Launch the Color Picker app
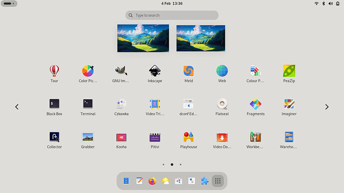Image resolution: width=344 pixels, height=193 pixels. pyautogui.click(x=88, y=74)
